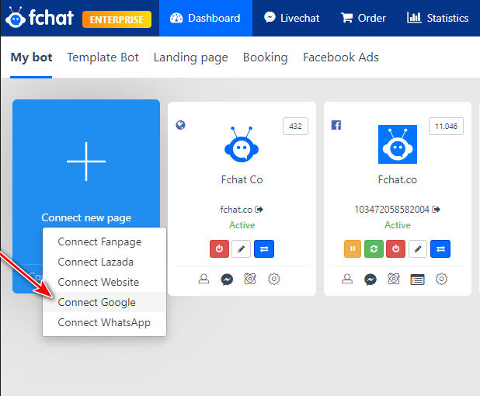The width and height of the screenshot is (480, 396).
Task: Click Connect new page label
Action: 86,217
